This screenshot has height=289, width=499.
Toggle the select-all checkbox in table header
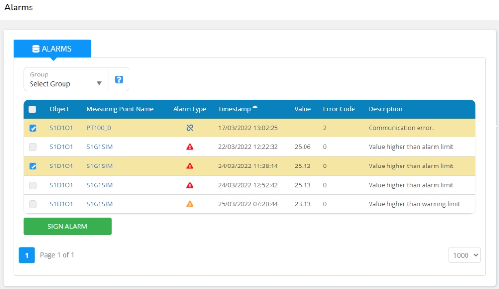32,109
